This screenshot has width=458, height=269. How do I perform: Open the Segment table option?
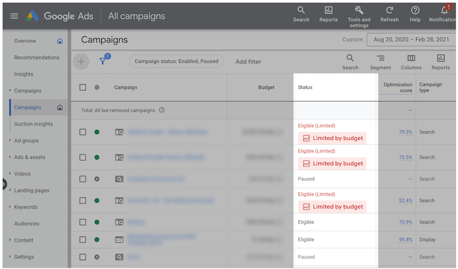point(380,62)
